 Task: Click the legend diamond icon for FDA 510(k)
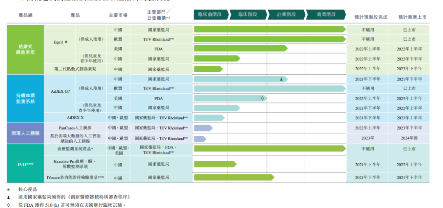tap(9, 205)
